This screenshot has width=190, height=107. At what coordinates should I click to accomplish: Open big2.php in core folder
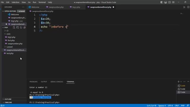point(12,37)
